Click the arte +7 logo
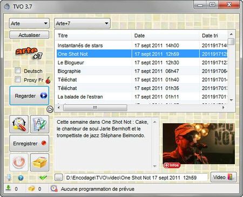 pos(29,53)
